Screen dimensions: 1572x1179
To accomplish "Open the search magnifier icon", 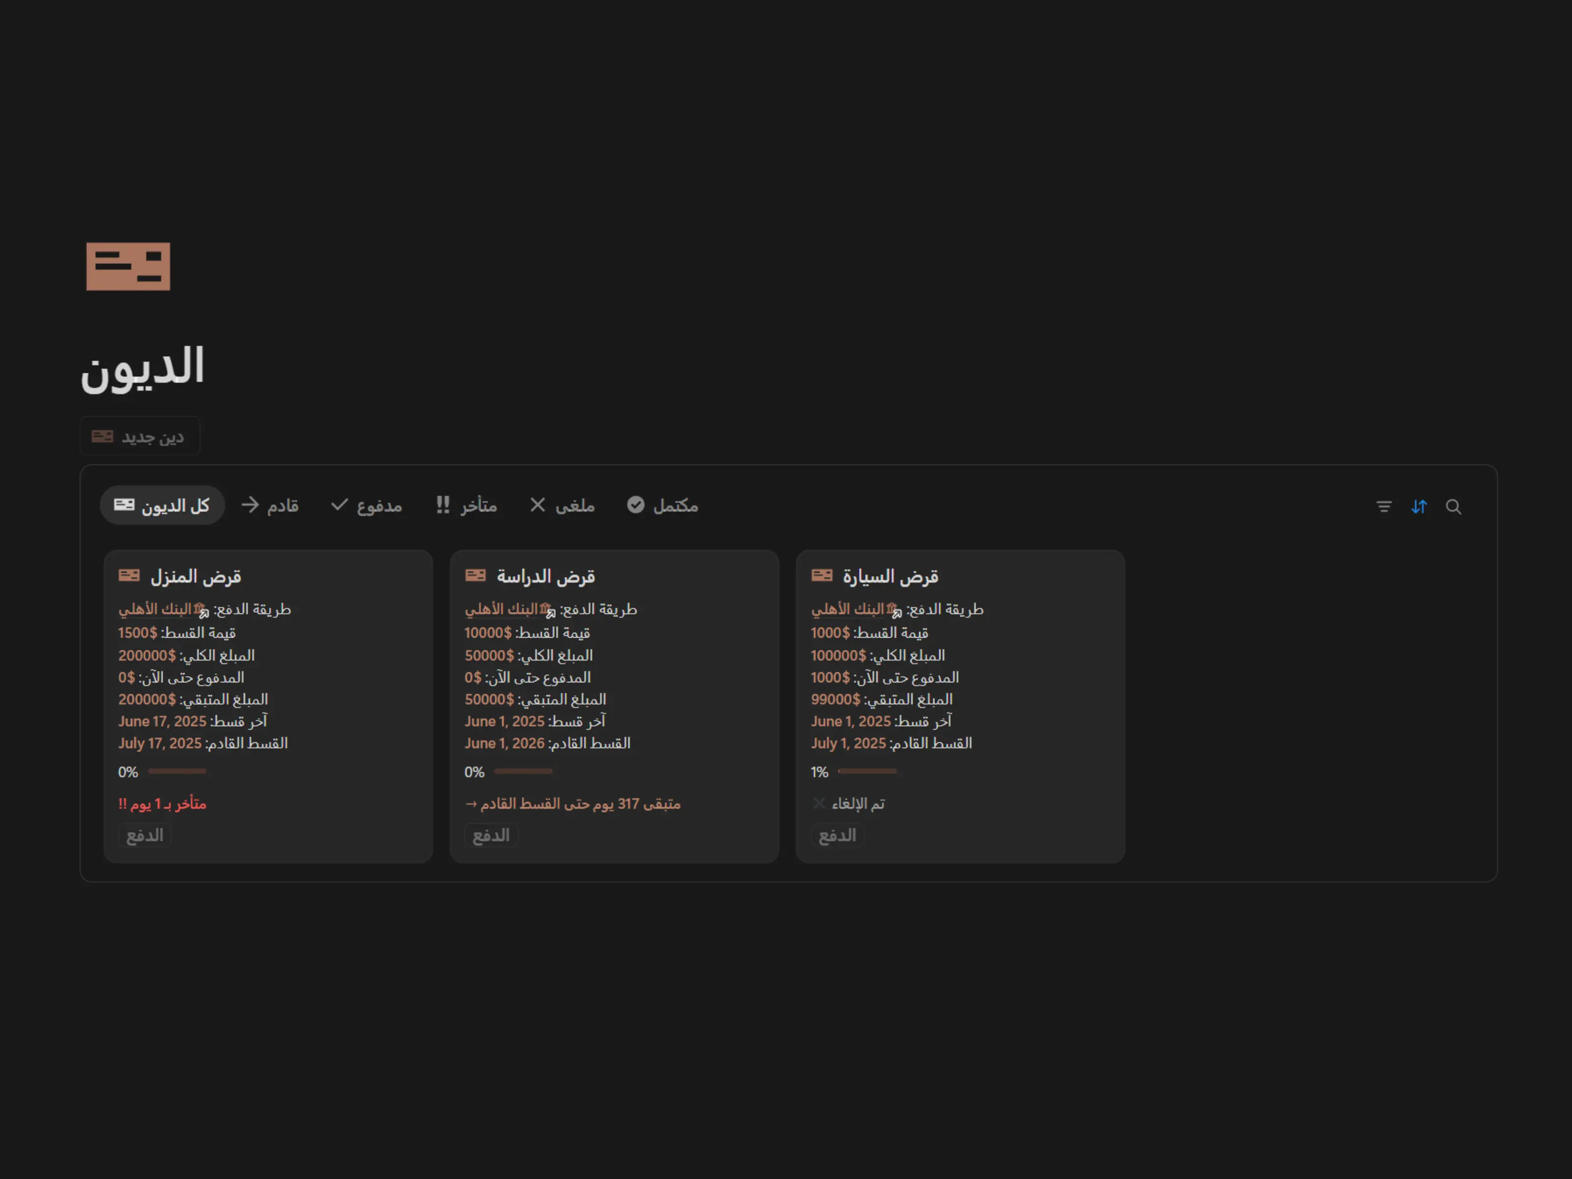I will point(1453,506).
